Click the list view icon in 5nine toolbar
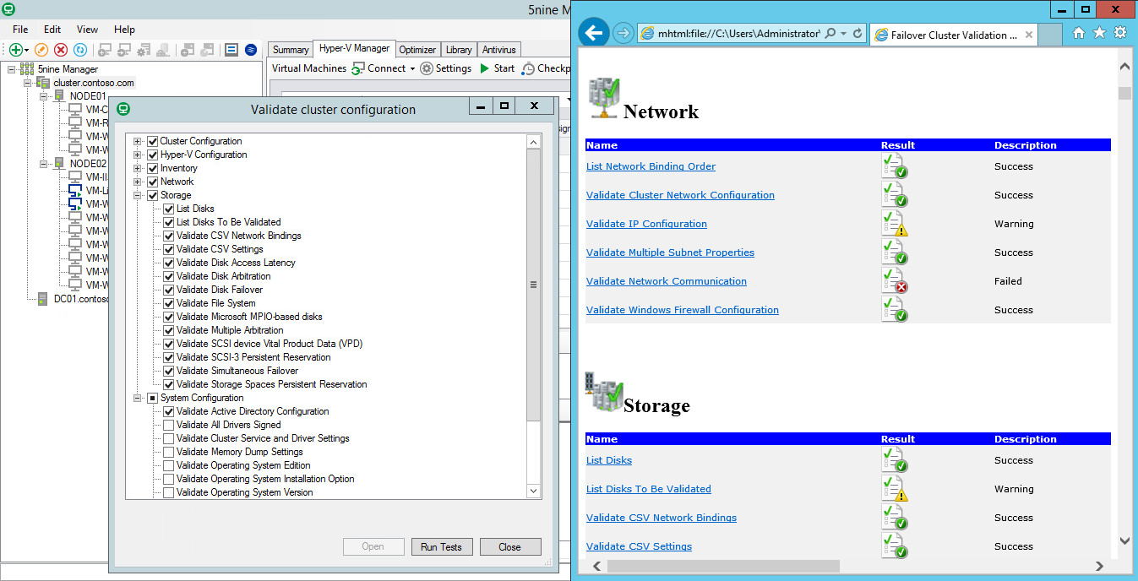The height and width of the screenshot is (581, 1138). coord(231,50)
